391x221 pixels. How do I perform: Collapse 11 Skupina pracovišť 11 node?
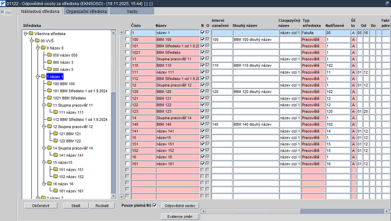coord(44,105)
